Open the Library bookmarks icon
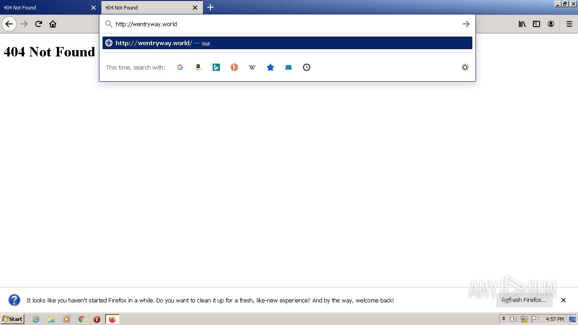This screenshot has width=578, height=325. click(x=522, y=24)
